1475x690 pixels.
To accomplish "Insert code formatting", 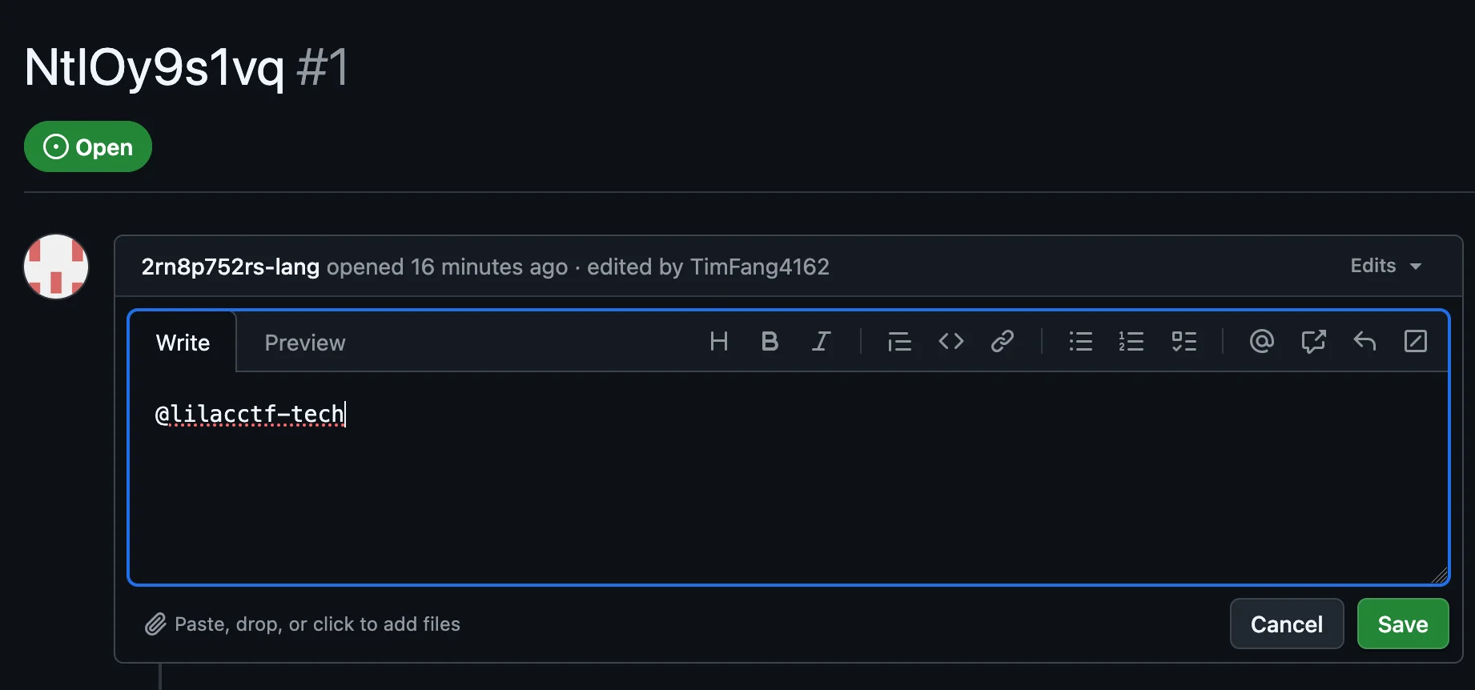I will [951, 342].
